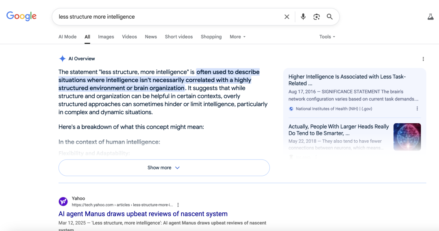Expand AI Overview with Show more
The image size is (439, 231).
pyautogui.click(x=164, y=168)
